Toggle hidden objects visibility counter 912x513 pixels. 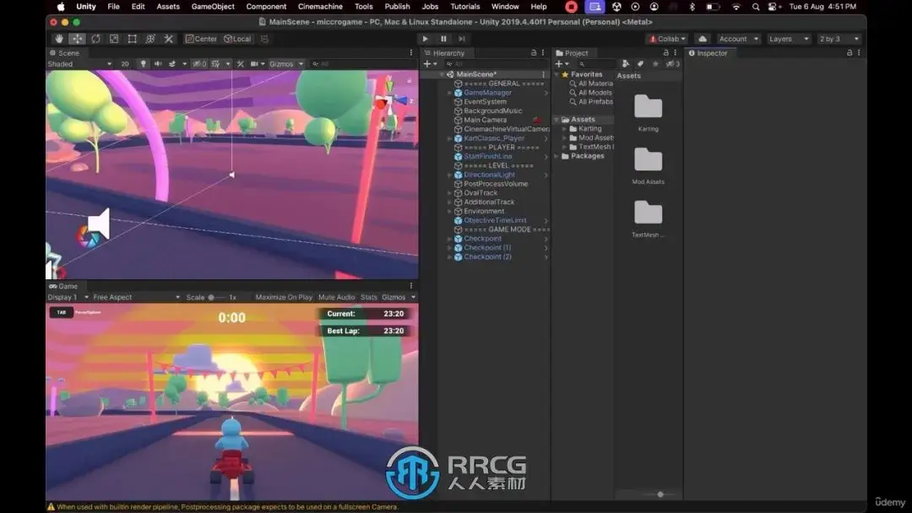pyautogui.click(x=199, y=64)
